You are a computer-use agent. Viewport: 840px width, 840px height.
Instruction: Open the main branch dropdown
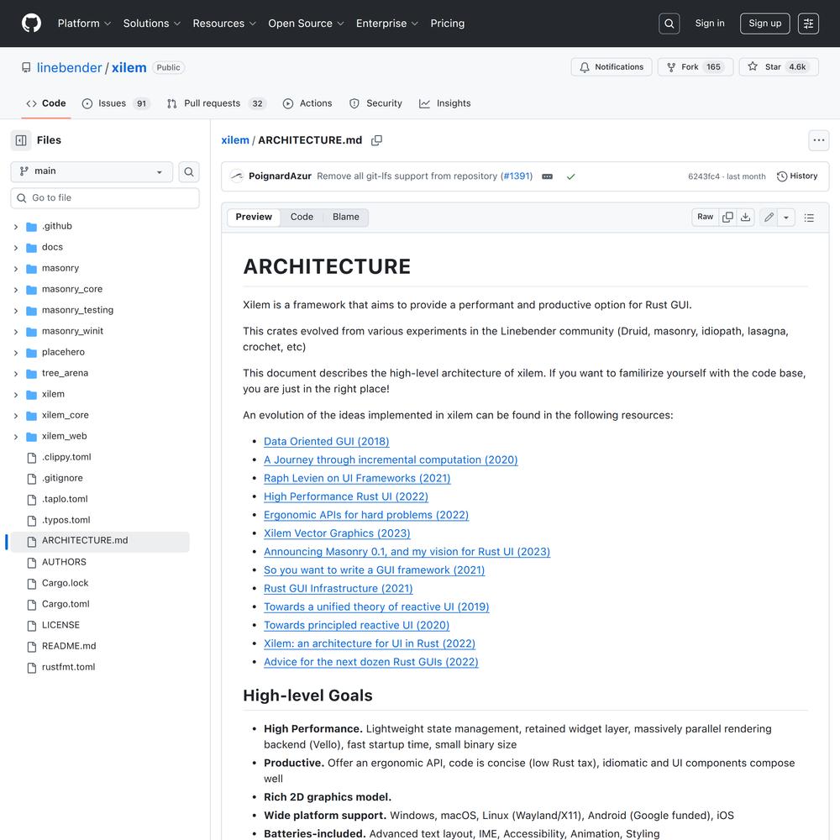click(x=92, y=171)
